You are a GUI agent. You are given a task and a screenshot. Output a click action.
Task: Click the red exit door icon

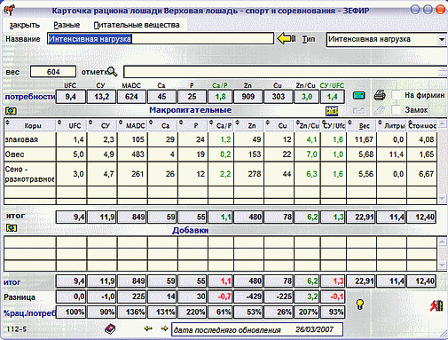[436, 305]
